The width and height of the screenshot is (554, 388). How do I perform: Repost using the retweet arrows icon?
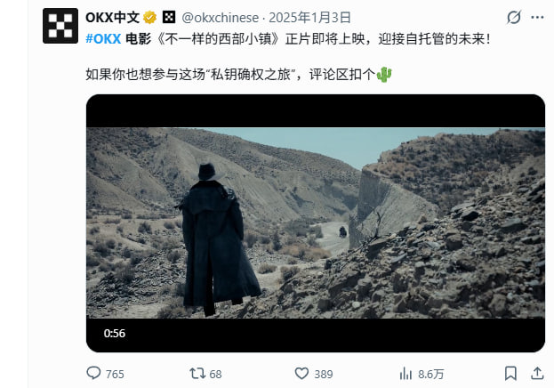197,373
